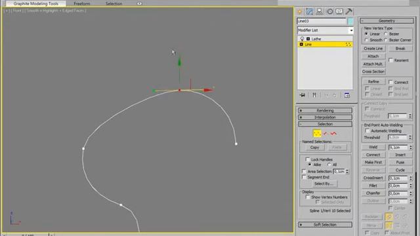The width and height of the screenshot is (420, 236).
Task: Select Spline sub-object level icon
Action: click(x=333, y=133)
